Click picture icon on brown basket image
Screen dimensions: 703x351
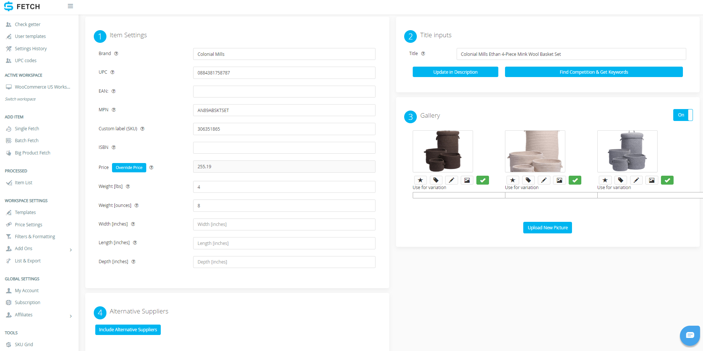click(x=467, y=180)
